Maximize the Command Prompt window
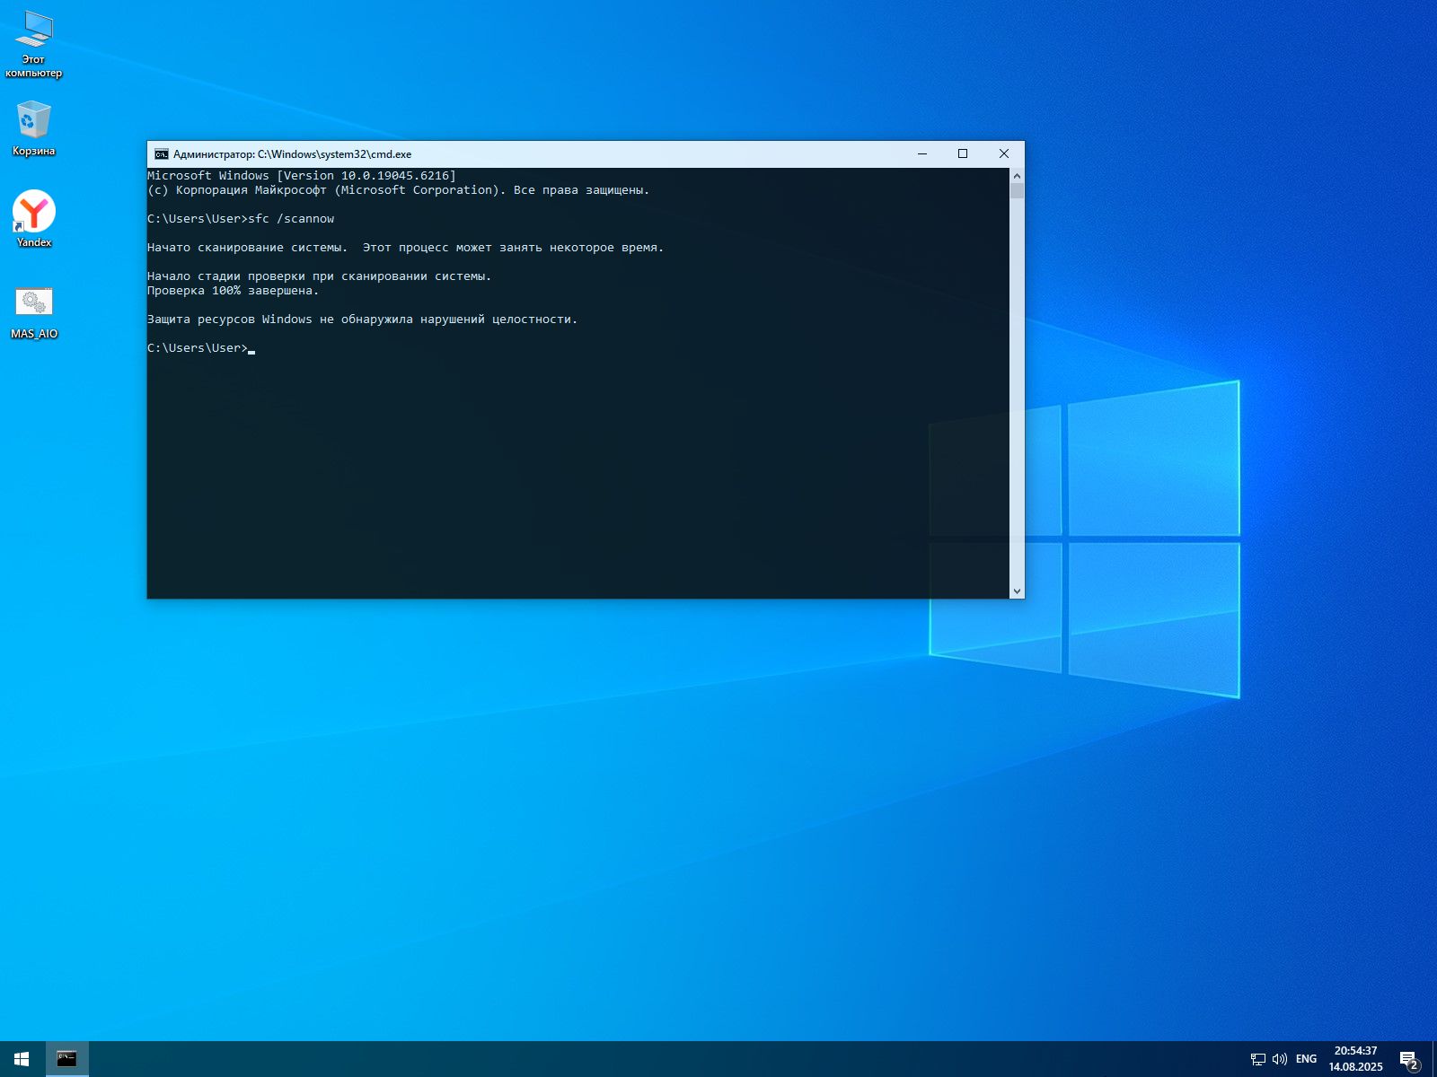Image resolution: width=1437 pixels, height=1077 pixels. 963,154
